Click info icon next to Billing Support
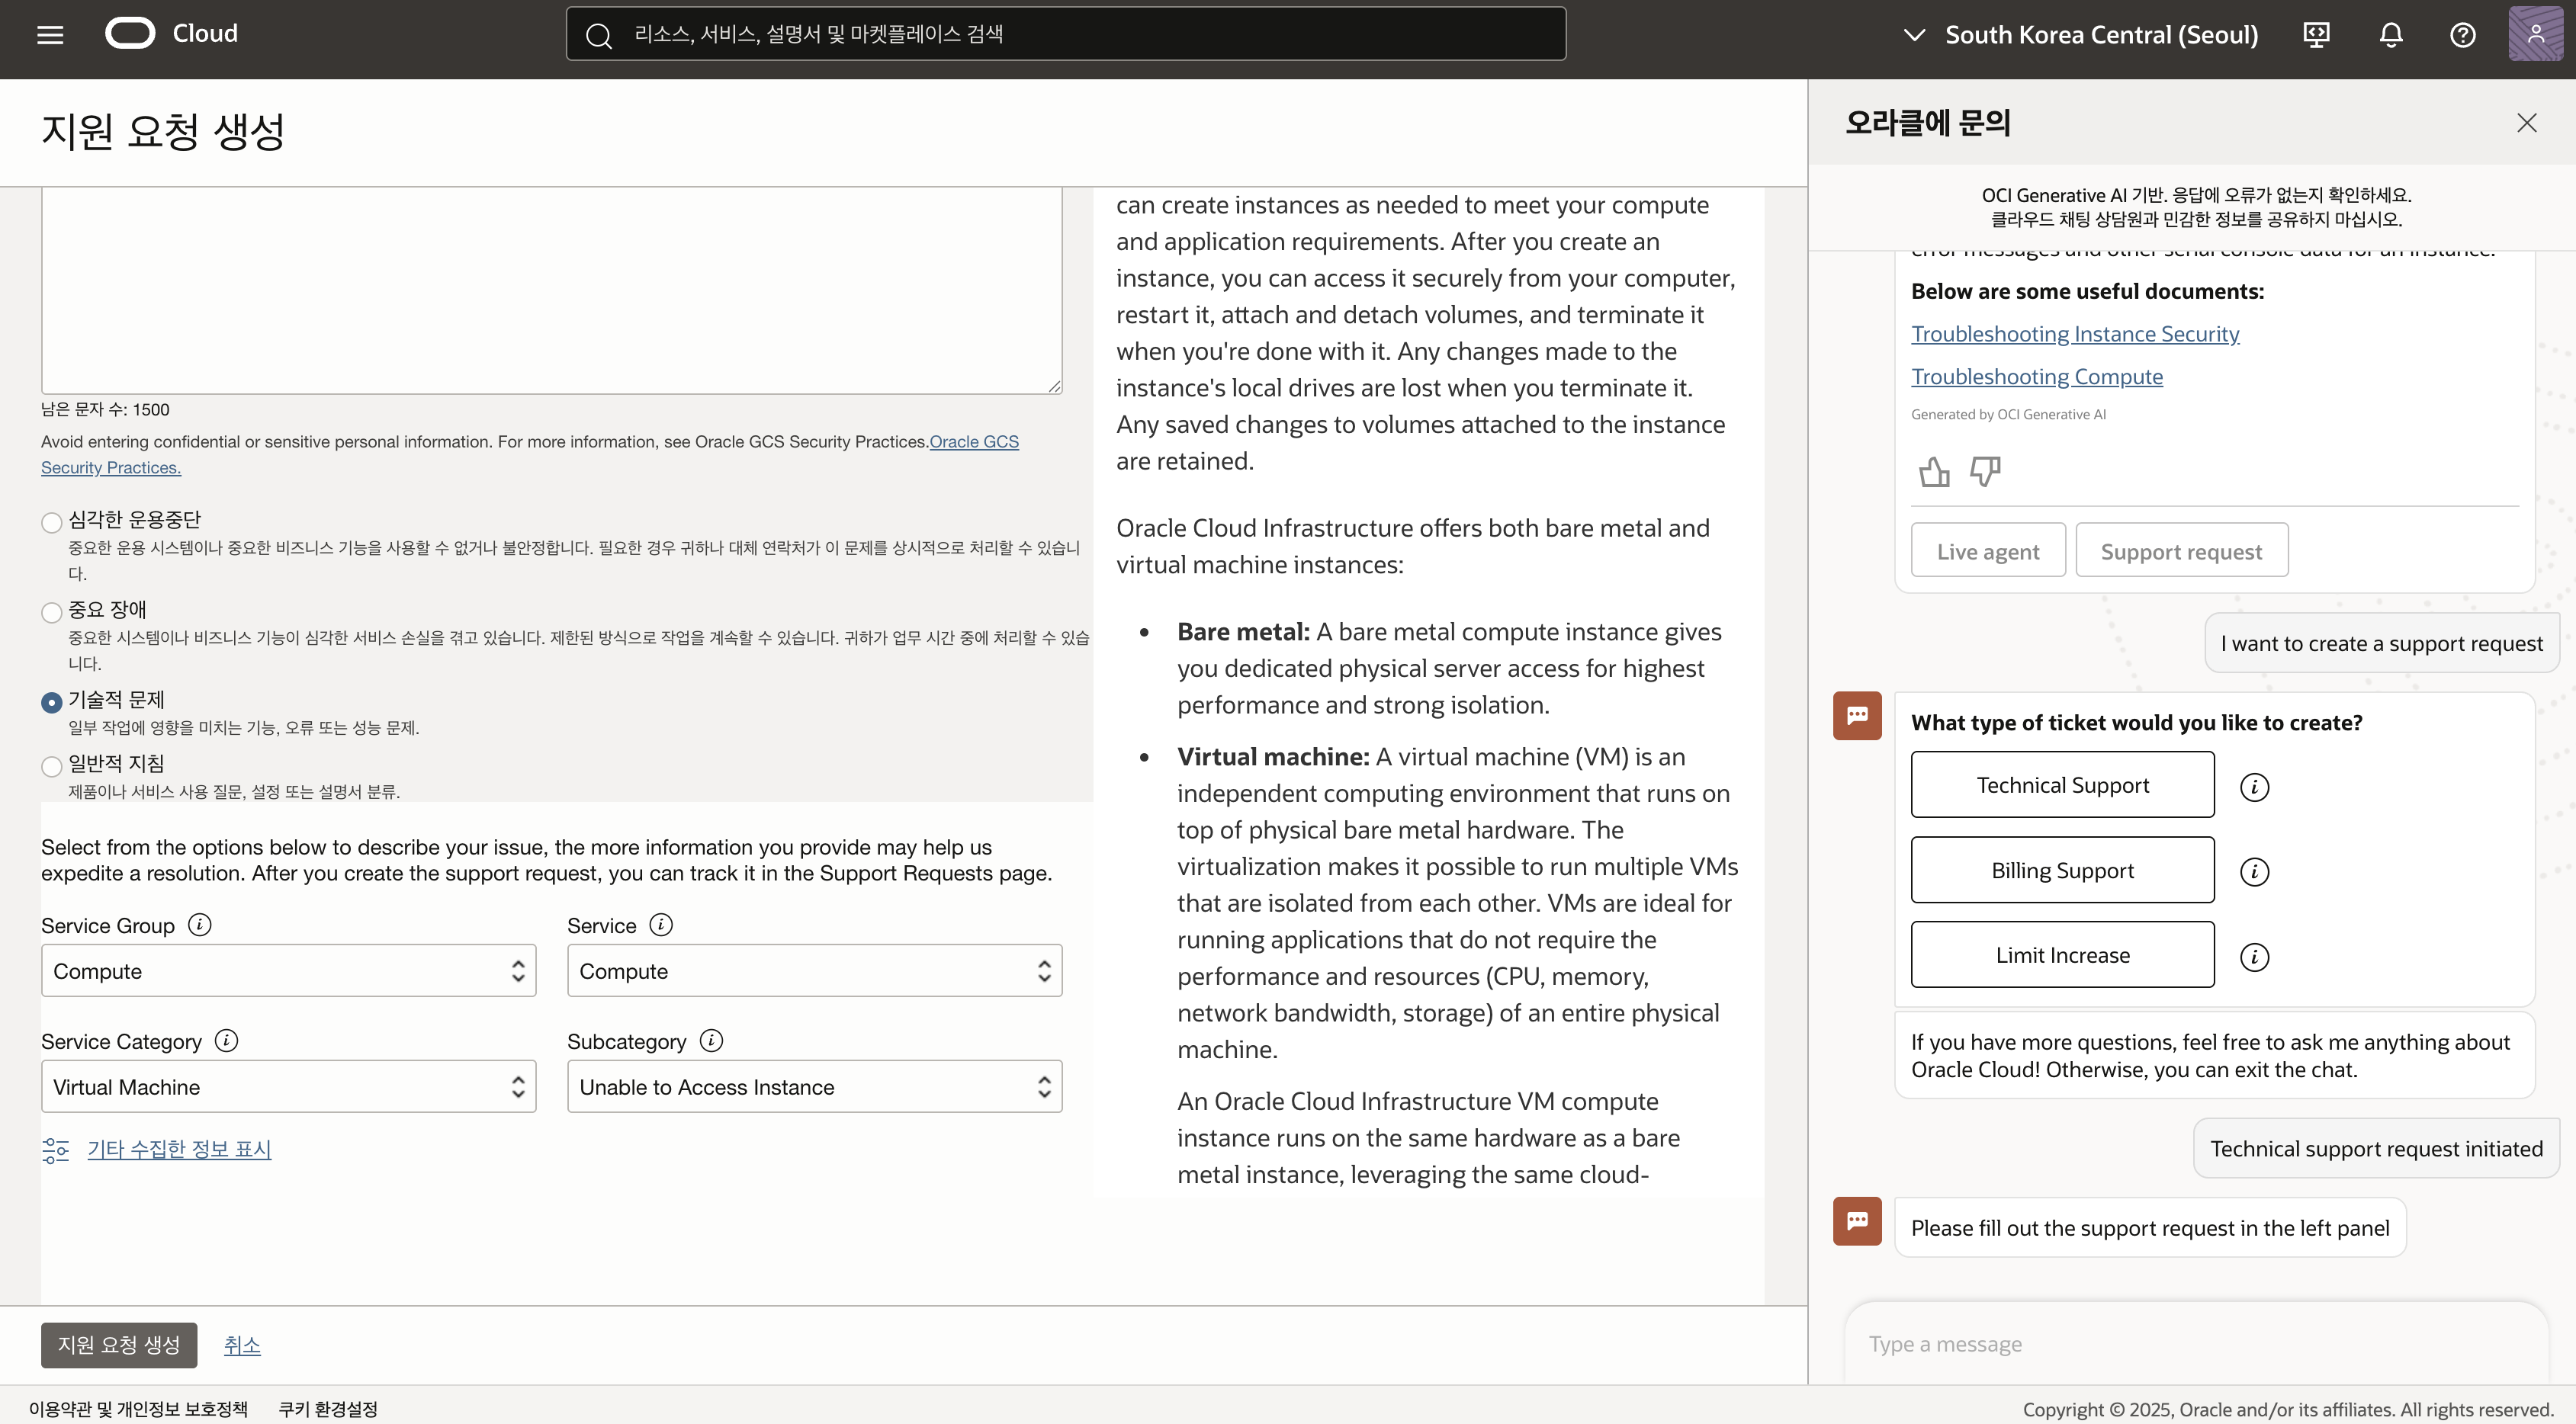The width and height of the screenshot is (2576, 1424). [x=2254, y=871]
